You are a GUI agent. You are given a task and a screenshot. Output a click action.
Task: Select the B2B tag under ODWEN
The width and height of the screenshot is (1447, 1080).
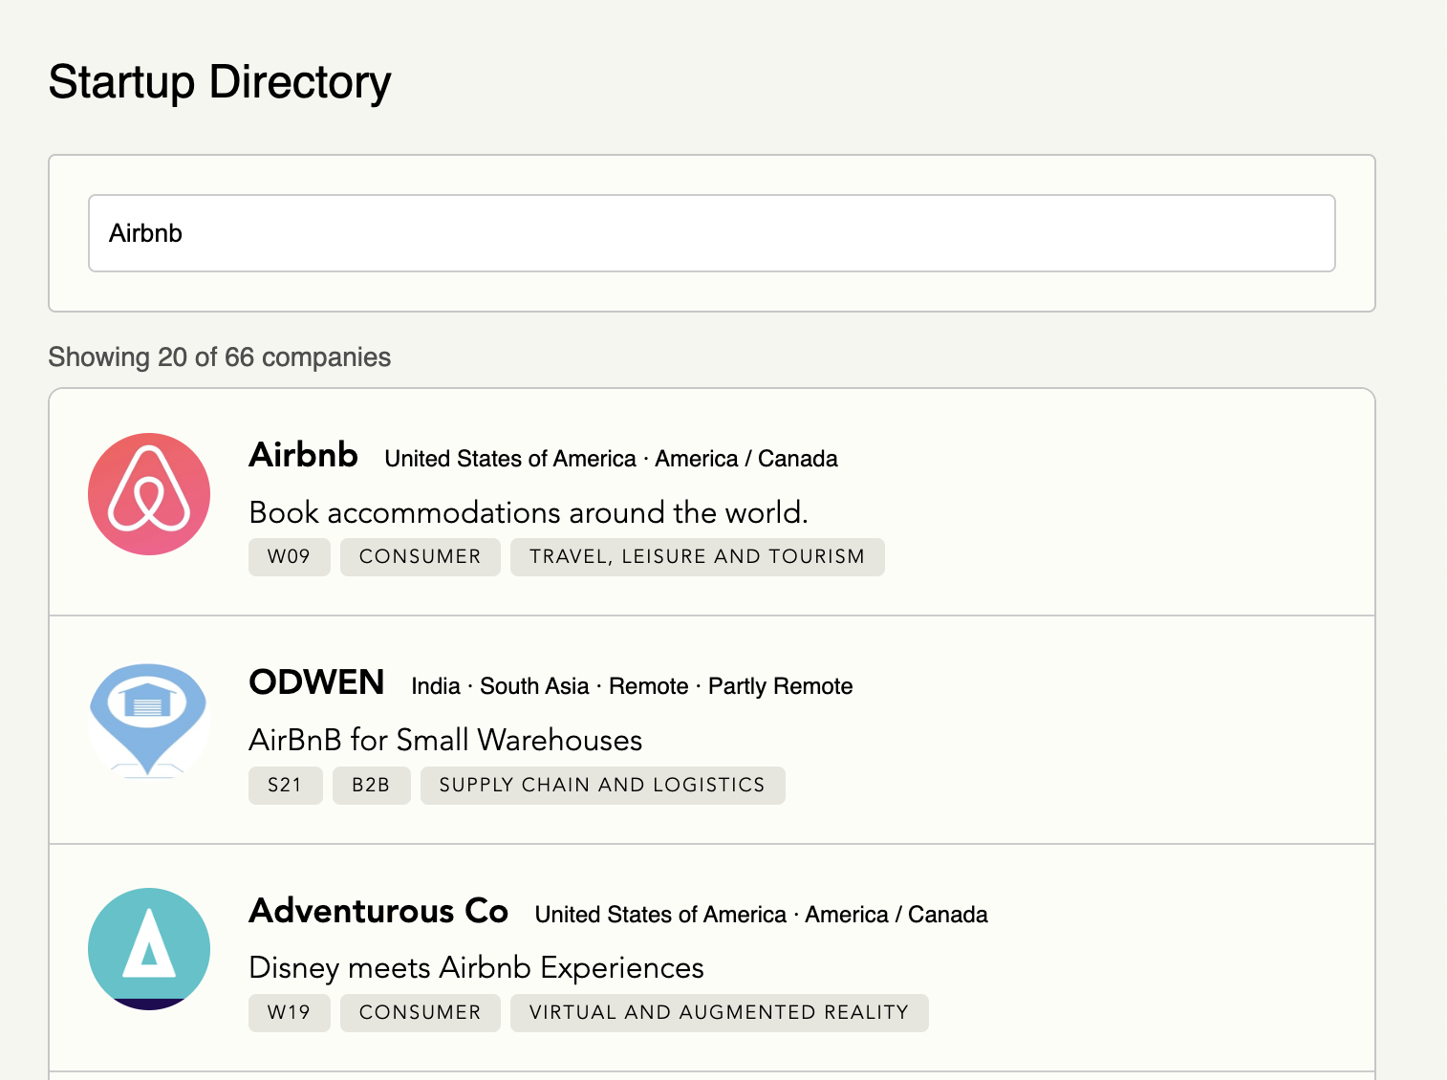click(372, 786)
